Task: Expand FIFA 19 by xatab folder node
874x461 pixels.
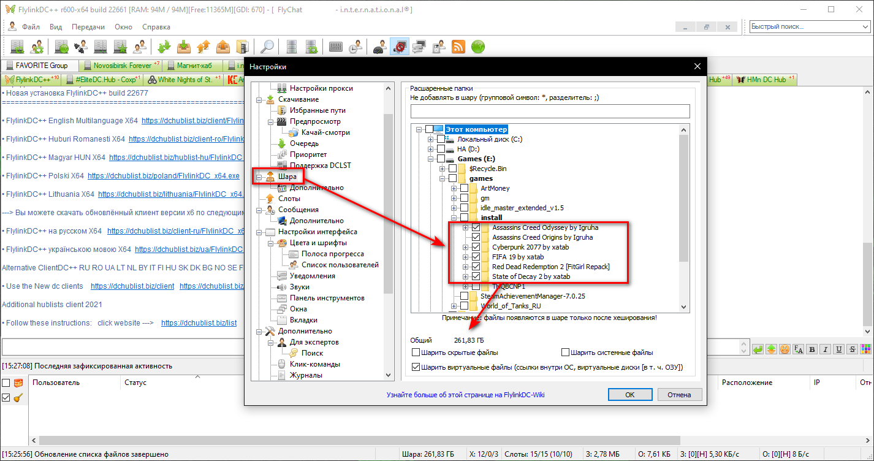Action: [466, 257]
